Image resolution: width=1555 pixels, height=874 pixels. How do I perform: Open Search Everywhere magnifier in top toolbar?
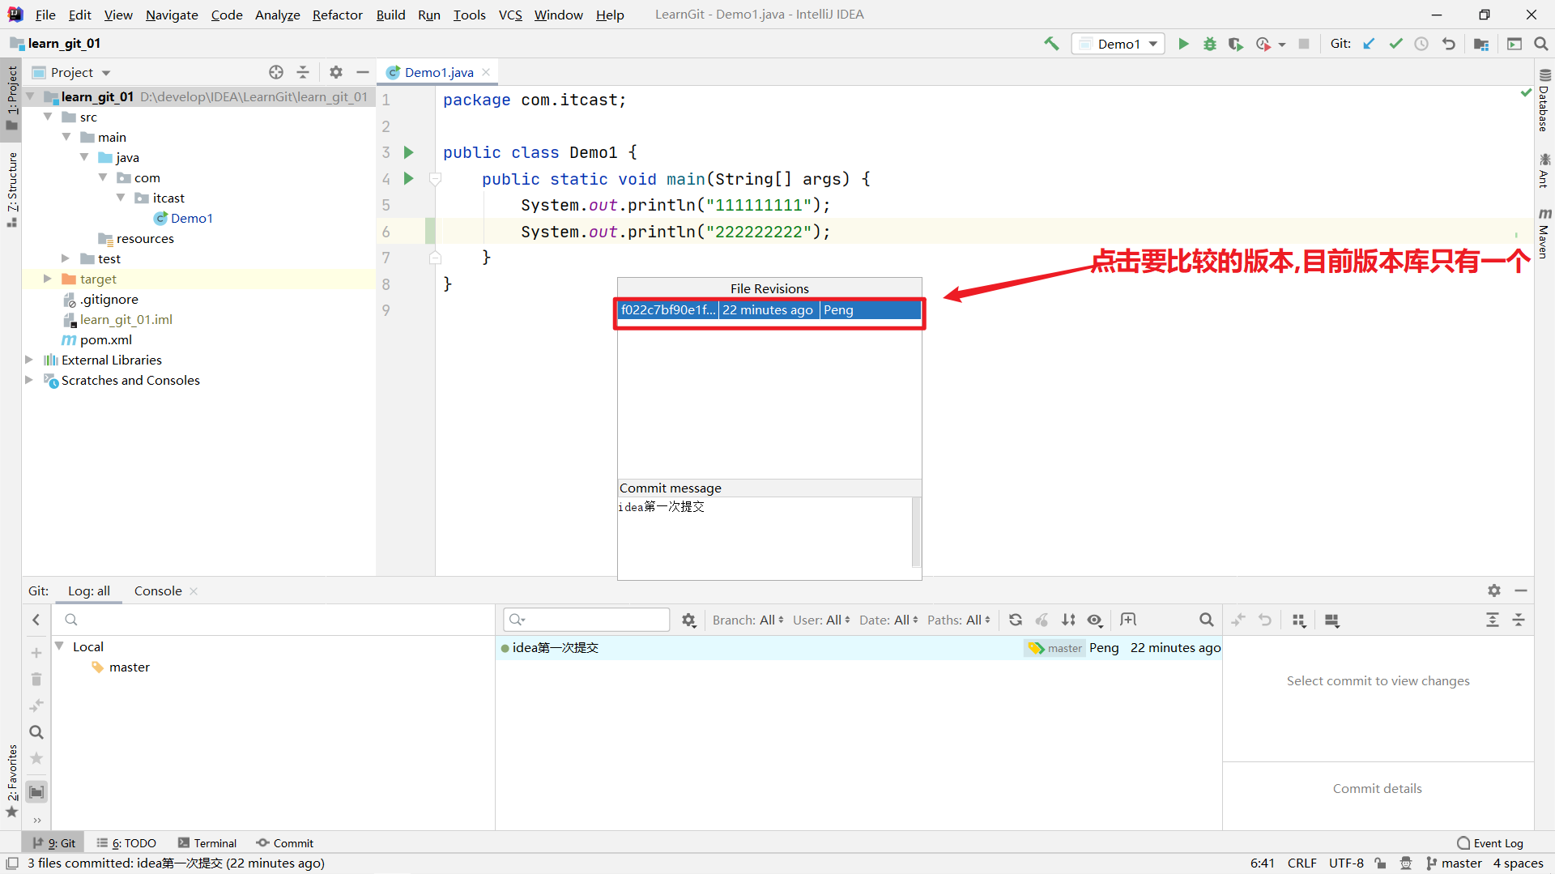pyautogui.click(x=1541, y=44)
